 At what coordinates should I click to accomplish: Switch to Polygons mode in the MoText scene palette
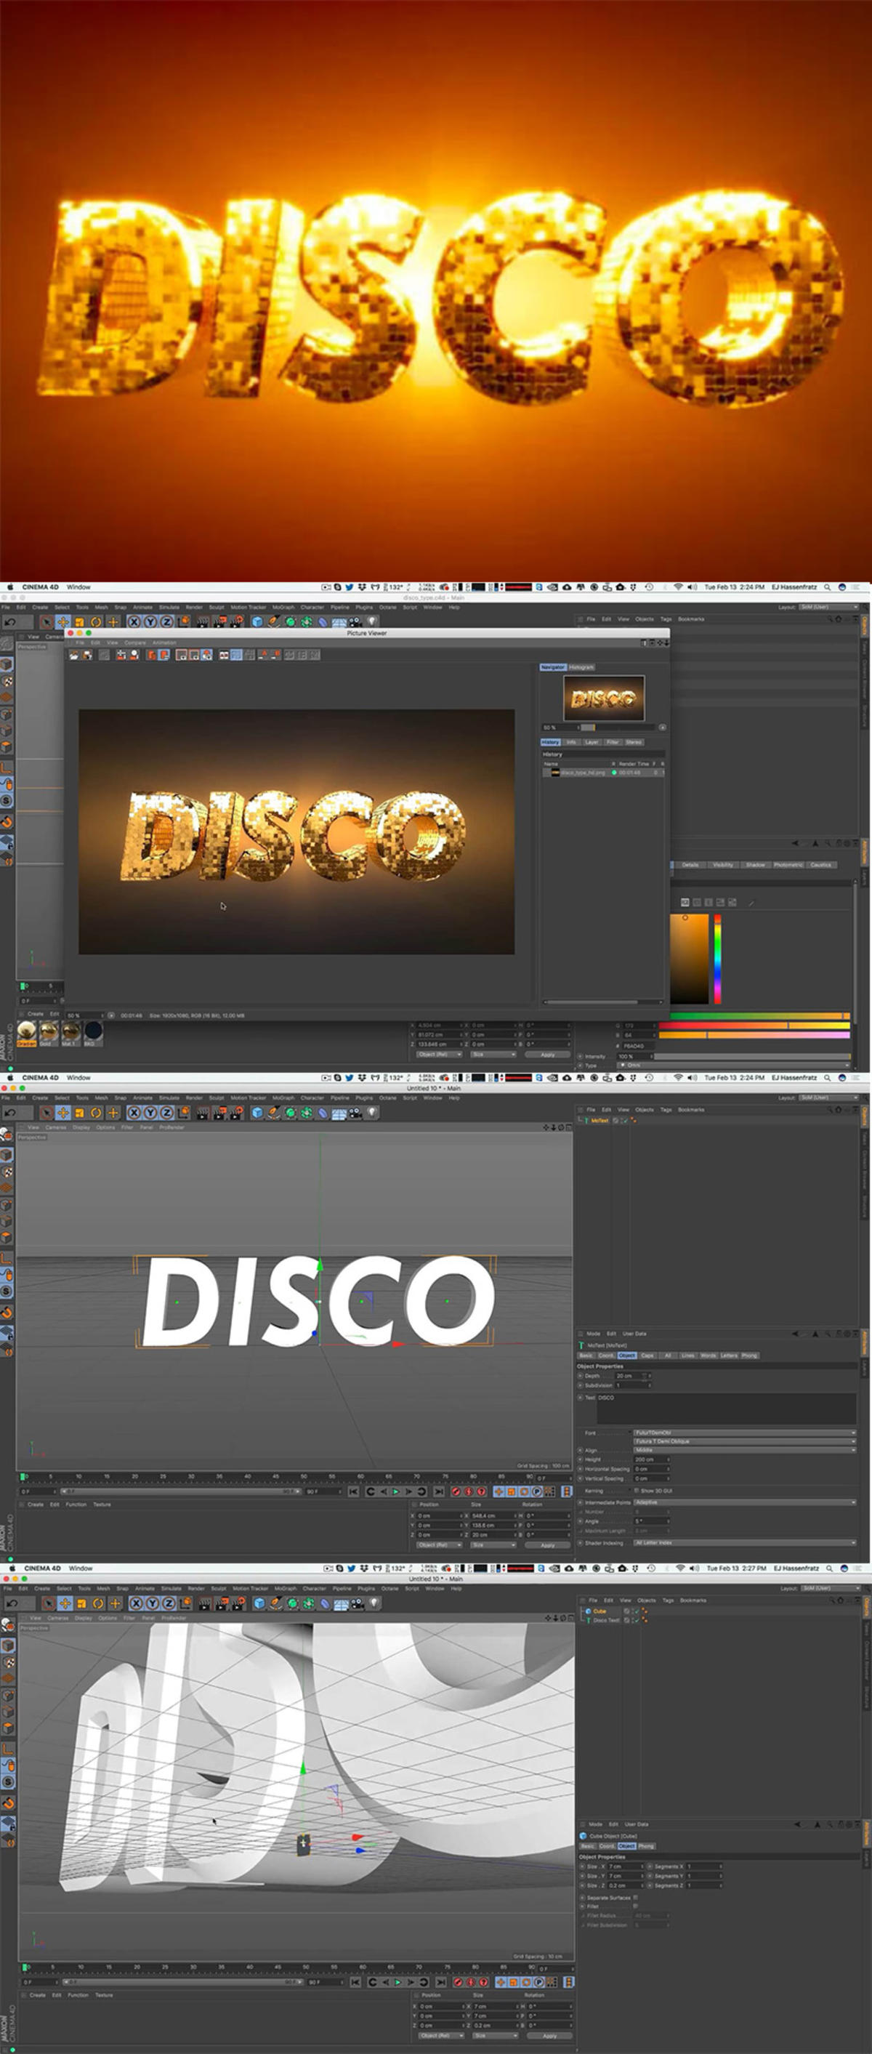click(7, 1238)
